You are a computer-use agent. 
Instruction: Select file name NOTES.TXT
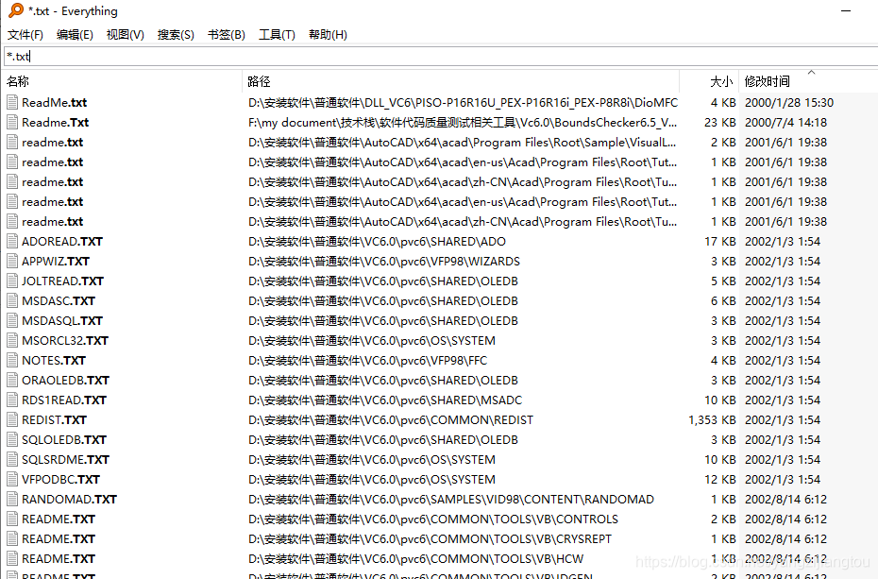54,360
